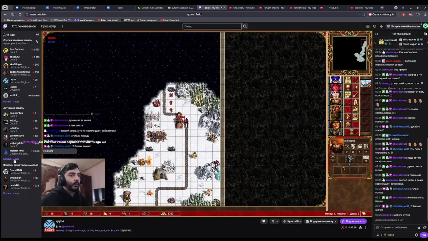This screenshot has width=428, height=241.
Task: Go back in browser history
Action: coord(5,14)
